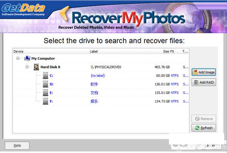The height and width of the screenshot is (153, 227).
Task: Click the F: drive icon
Action: tap(45, 101)
